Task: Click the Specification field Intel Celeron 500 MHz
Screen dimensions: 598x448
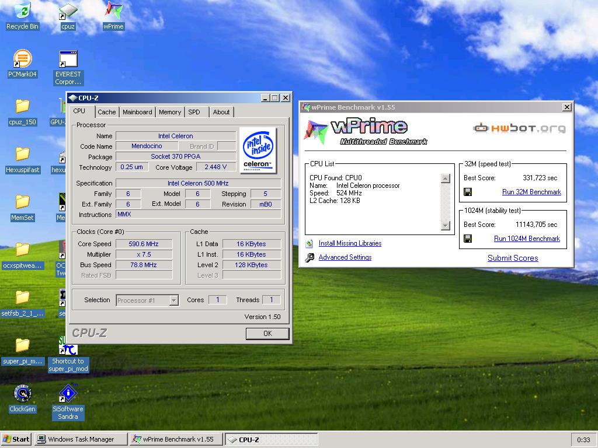Action: pos(199,183)
